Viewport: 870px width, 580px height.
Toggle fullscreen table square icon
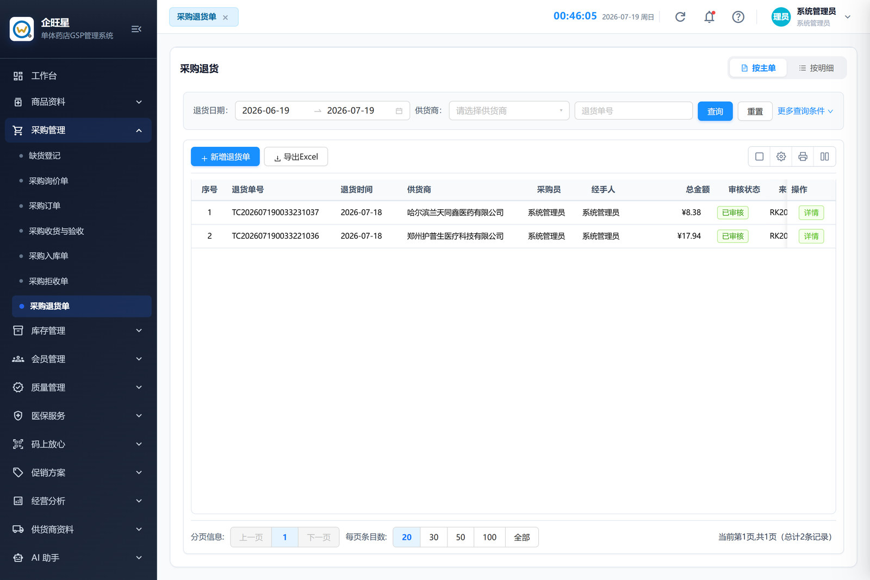tap(759, 157)
